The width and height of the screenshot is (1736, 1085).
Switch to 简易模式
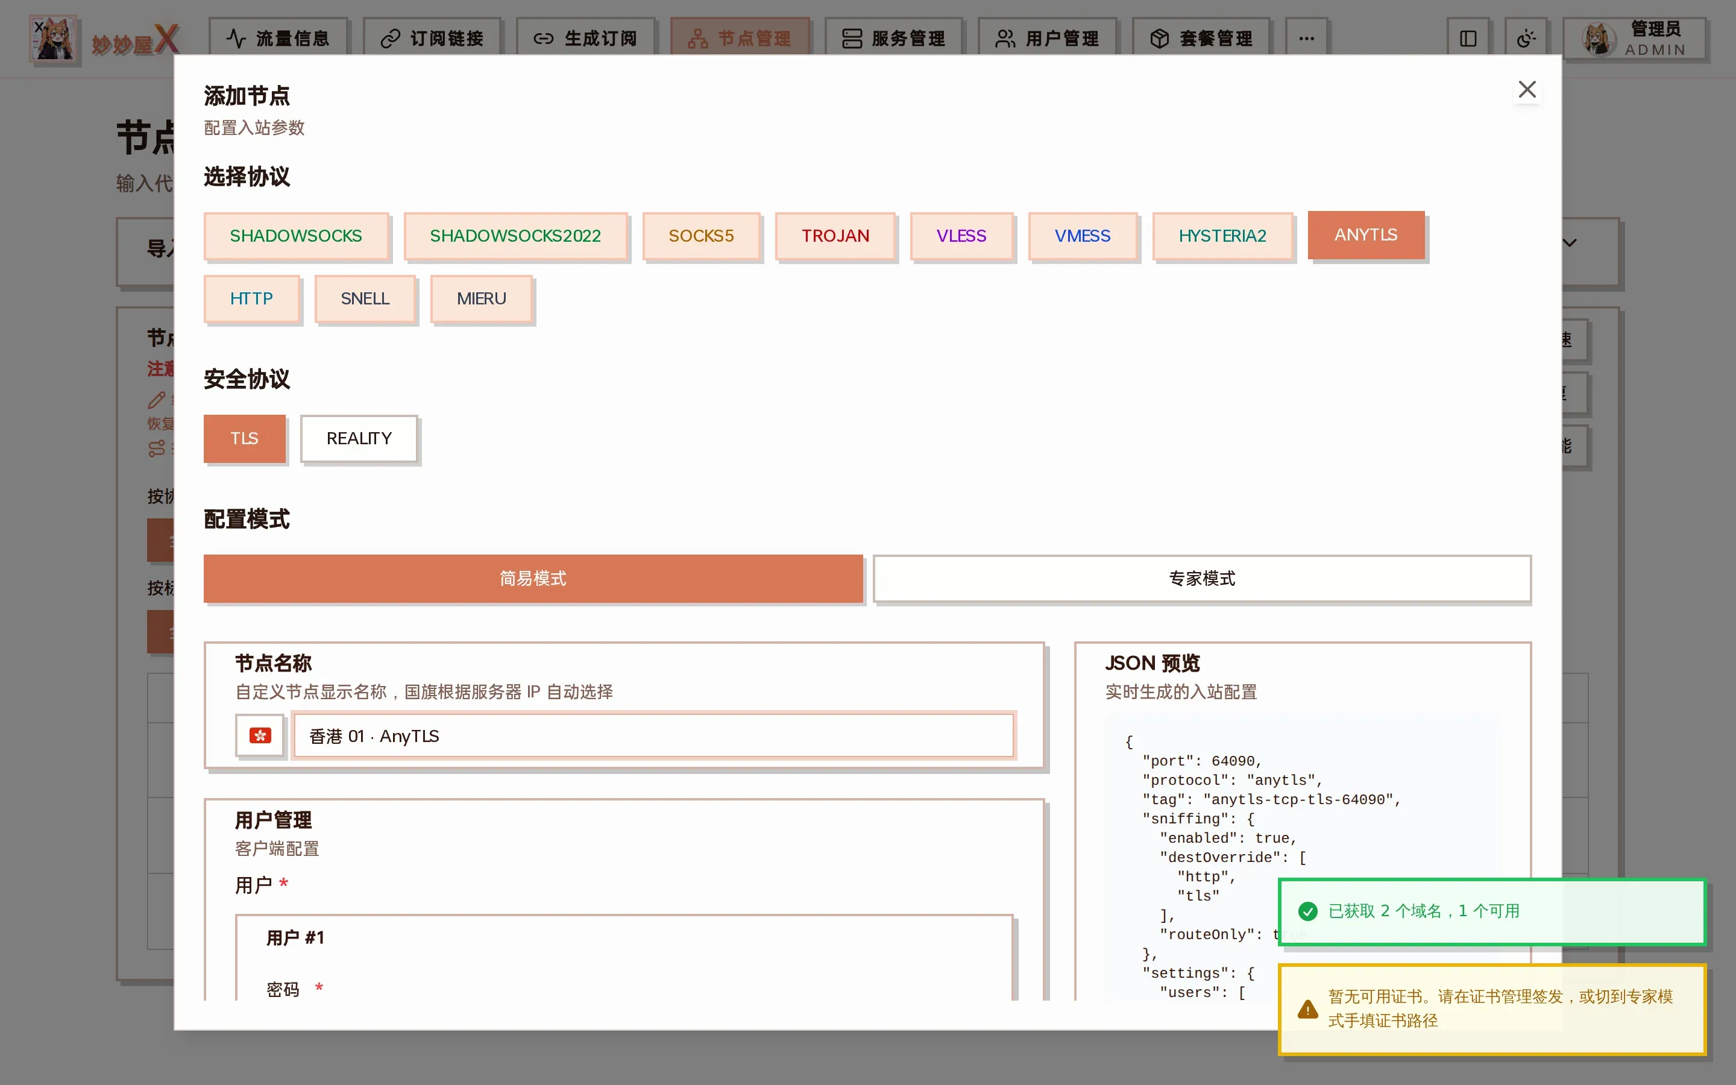[533, 579]
